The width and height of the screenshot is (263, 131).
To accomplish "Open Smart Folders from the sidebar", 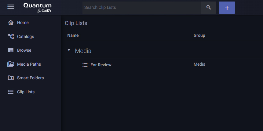I will click(30, 78).
